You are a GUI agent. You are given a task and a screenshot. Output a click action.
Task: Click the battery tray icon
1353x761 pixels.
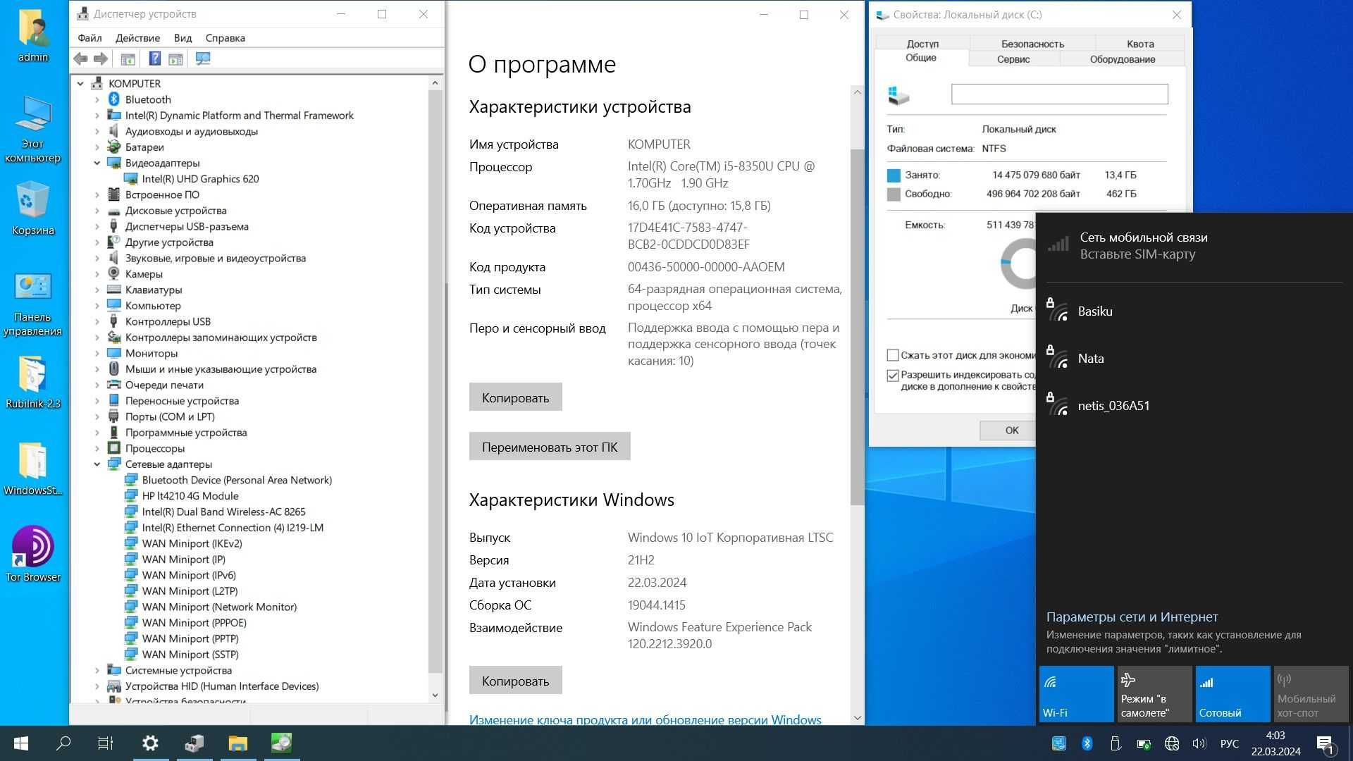tap(1144, 743)
